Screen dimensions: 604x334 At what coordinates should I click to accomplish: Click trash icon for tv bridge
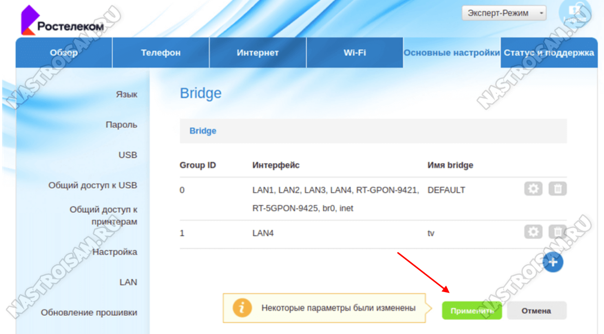pyautogui.click(x=558, y=232)
